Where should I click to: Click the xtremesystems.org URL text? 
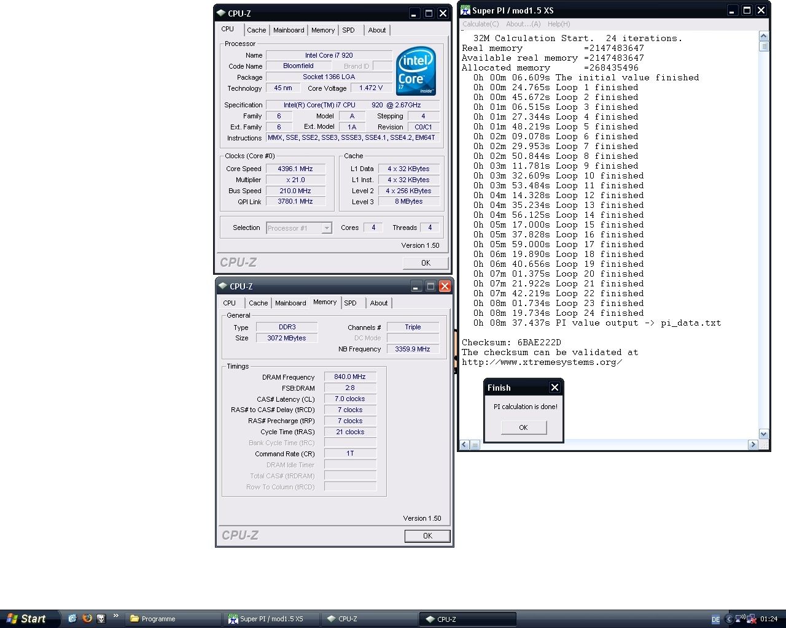coord(542,362)
